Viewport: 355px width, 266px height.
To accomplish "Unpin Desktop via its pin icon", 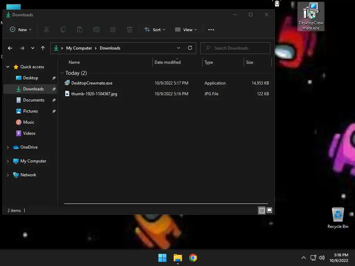I will (x=54, y=78).
